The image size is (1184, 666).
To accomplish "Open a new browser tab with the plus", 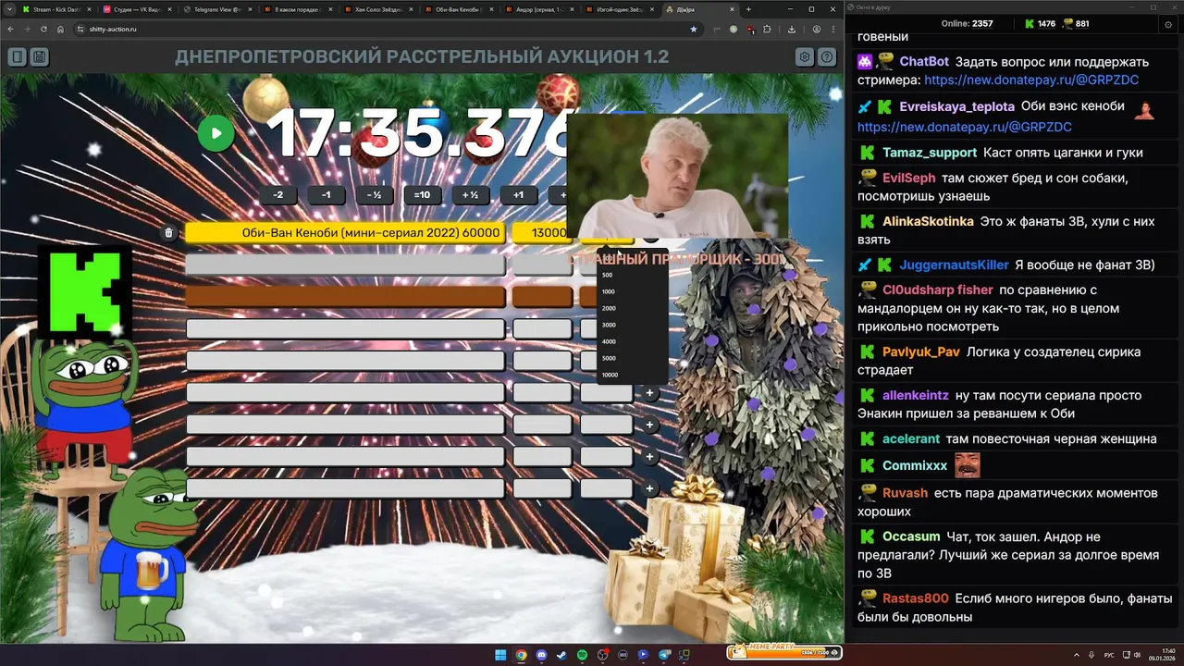I will pyautogui.click(x=749, y=9).
